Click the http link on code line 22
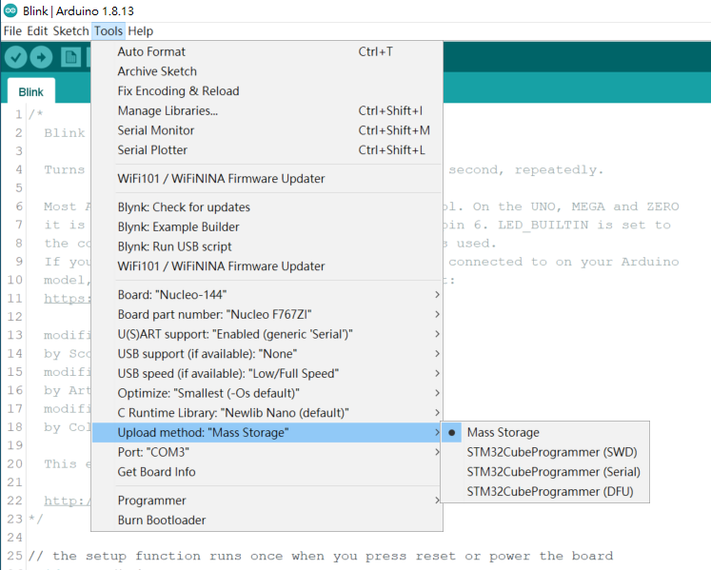Screen dimensions: 711x570 (68, 501)
